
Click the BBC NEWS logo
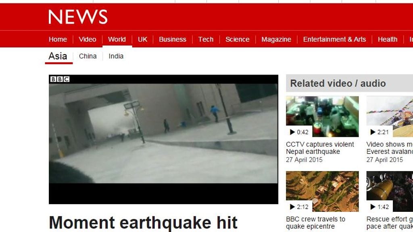point(78,17)
